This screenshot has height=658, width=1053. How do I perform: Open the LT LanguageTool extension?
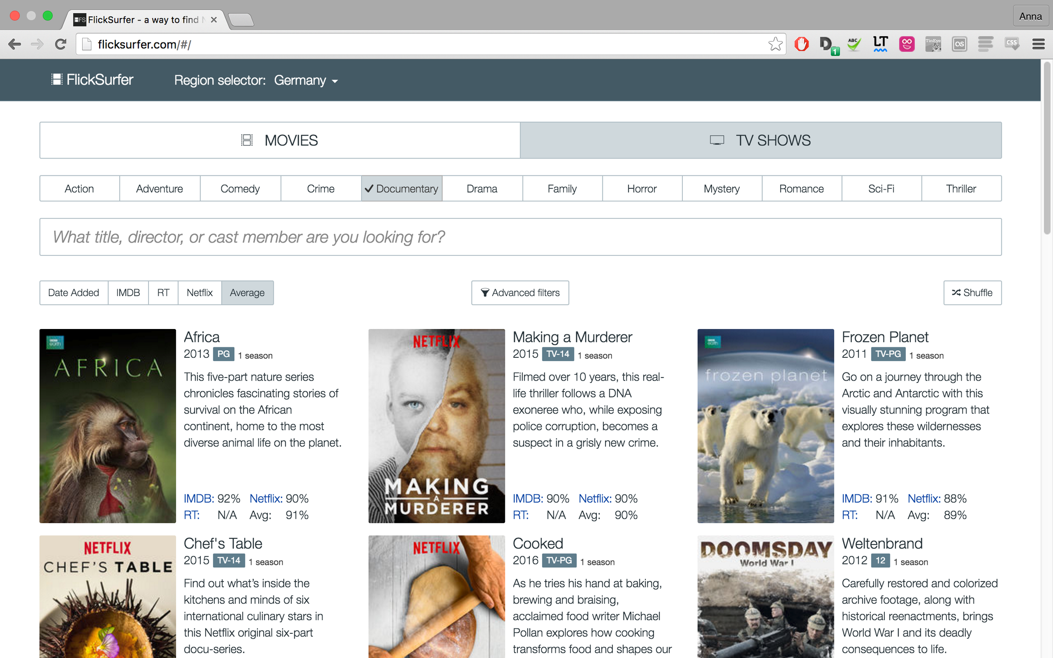tap(880, 44)
